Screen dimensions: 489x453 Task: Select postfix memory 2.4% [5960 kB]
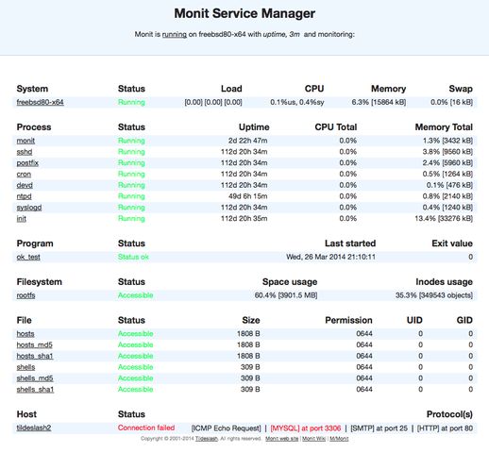tap(447, 163)
